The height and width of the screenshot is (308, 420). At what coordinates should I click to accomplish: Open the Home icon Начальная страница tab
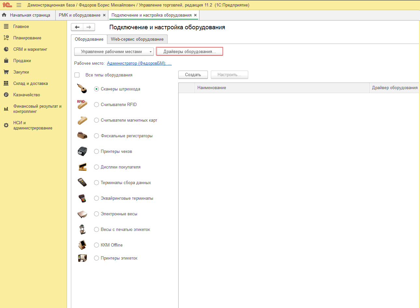(26, 15)
